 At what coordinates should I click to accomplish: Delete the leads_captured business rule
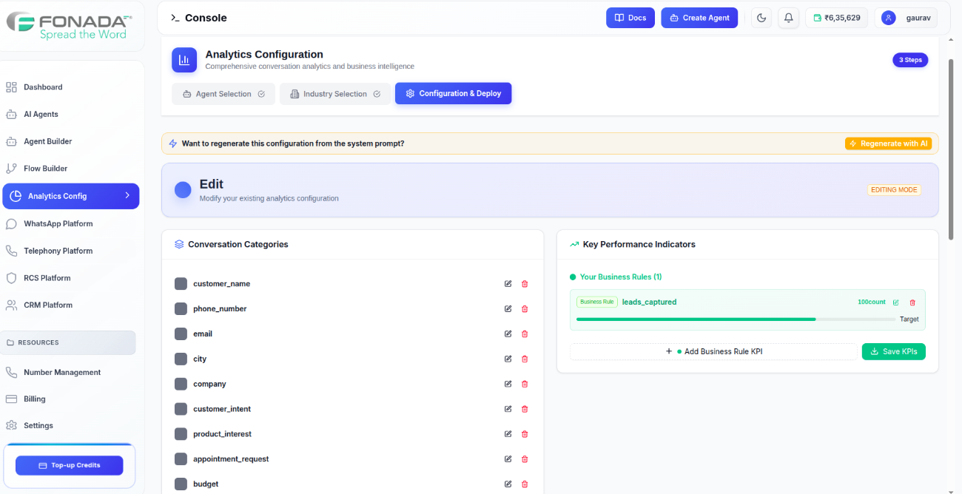[x=912, y=302]
